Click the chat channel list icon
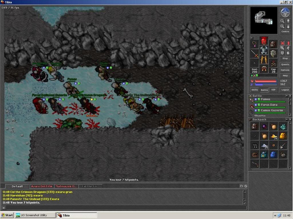Viewport: 293px width, 219px height. point(241,186)
